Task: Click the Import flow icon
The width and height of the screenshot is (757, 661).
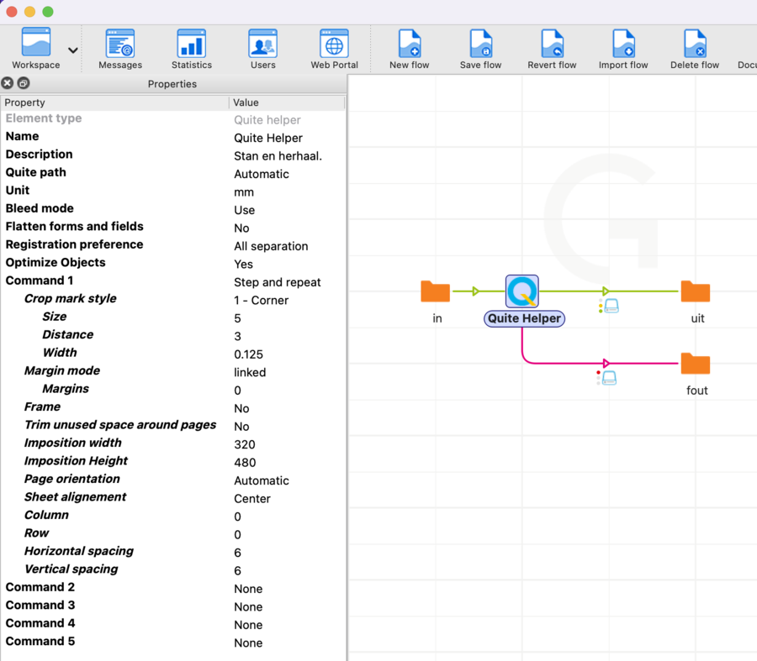Action: click(623, 50)
